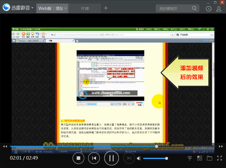Stop video playback
This screenshot has width=226, height=168.
78,158
